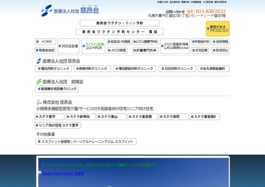265x187 pixels.
Task: Open 慈昂会ワクチン予約センター 電話 button
Action: tap(120, 31)
